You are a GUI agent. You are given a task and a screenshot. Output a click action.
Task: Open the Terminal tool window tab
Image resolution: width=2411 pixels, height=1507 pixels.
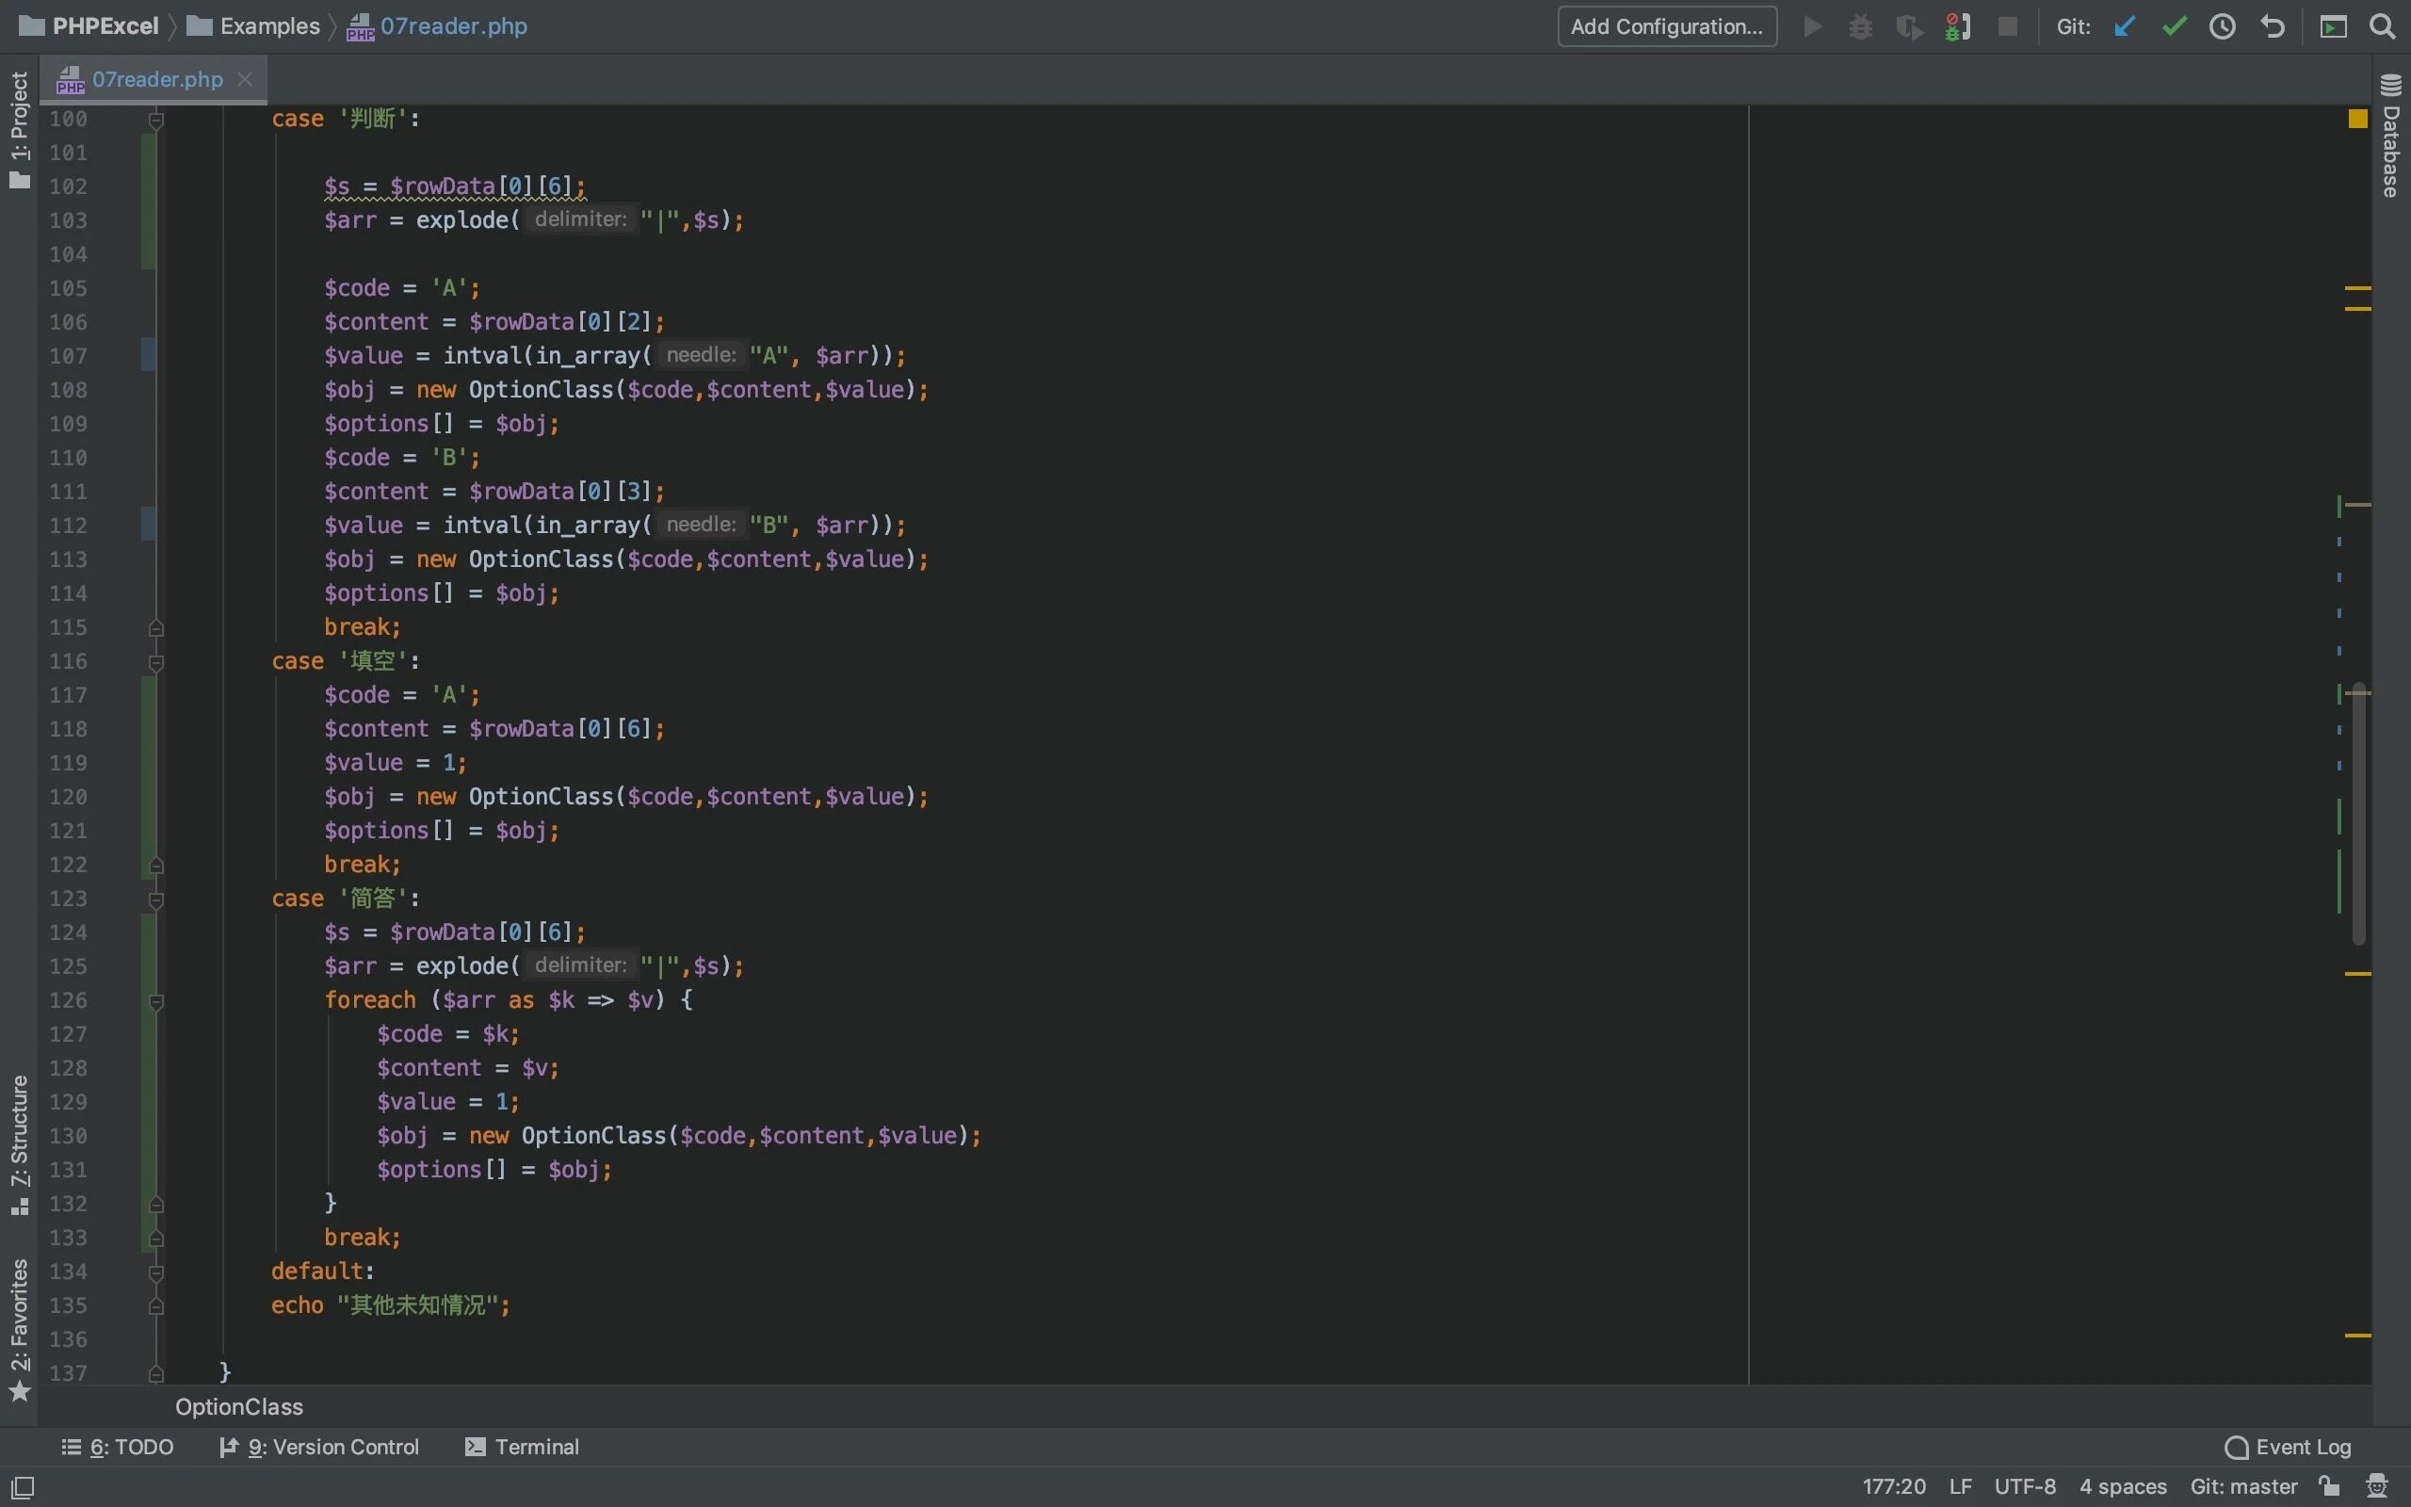point(523,1446)
